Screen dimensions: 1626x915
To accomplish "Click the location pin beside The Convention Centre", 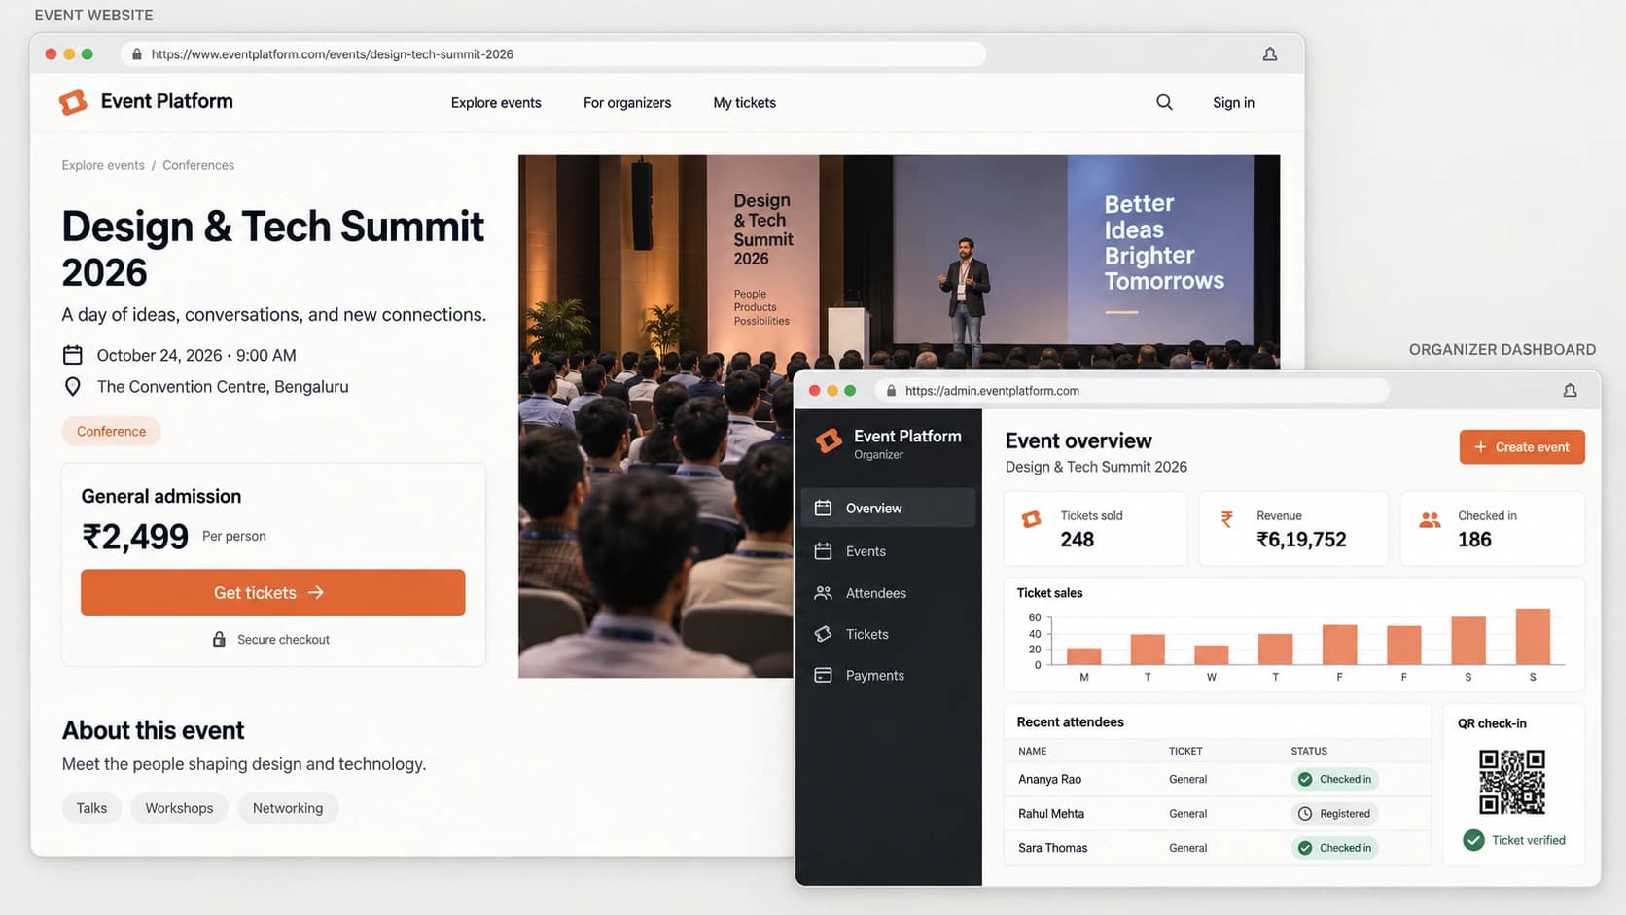I will [72, 387].
